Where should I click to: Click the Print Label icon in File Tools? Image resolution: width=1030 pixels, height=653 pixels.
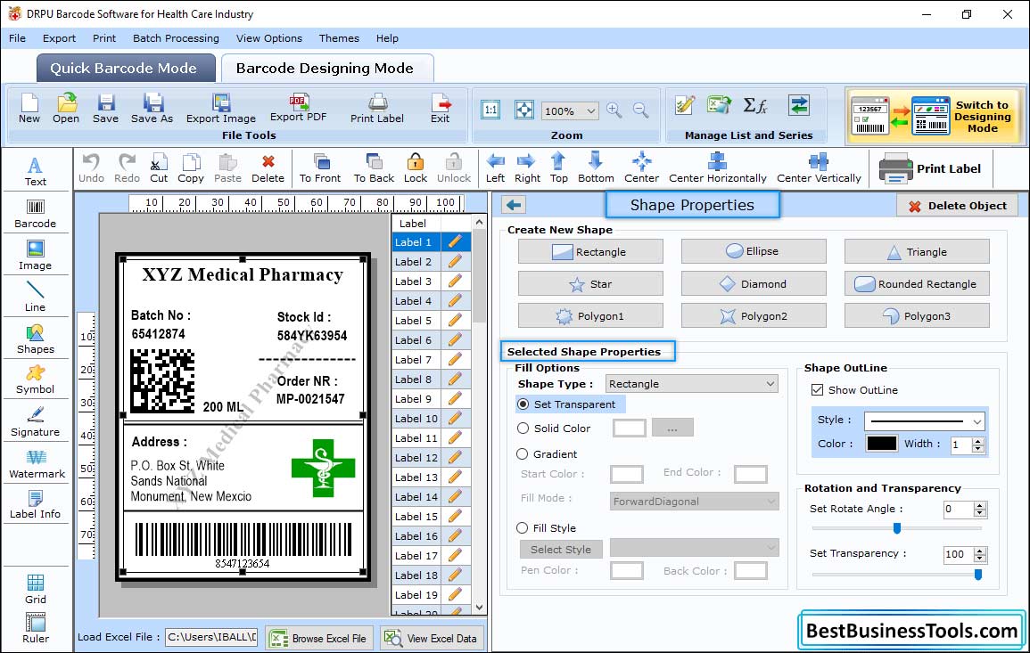[x=377, y=109]
